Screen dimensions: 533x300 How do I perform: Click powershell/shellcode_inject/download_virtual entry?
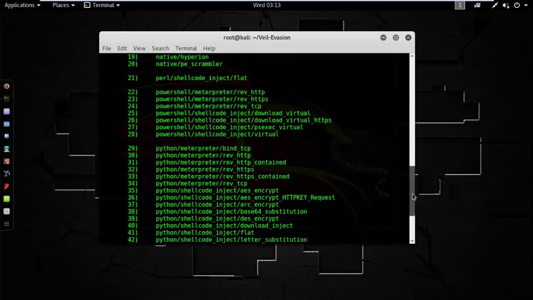[233, 113]
